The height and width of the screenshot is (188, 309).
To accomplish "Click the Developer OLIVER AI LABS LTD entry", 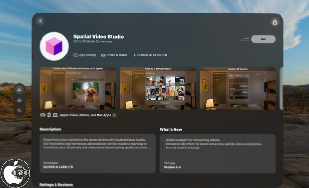I will point(58,165).
